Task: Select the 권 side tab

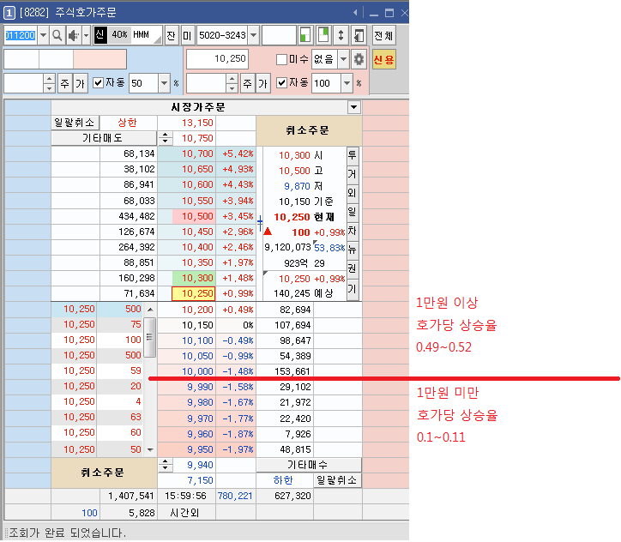Action: point(352,269)
